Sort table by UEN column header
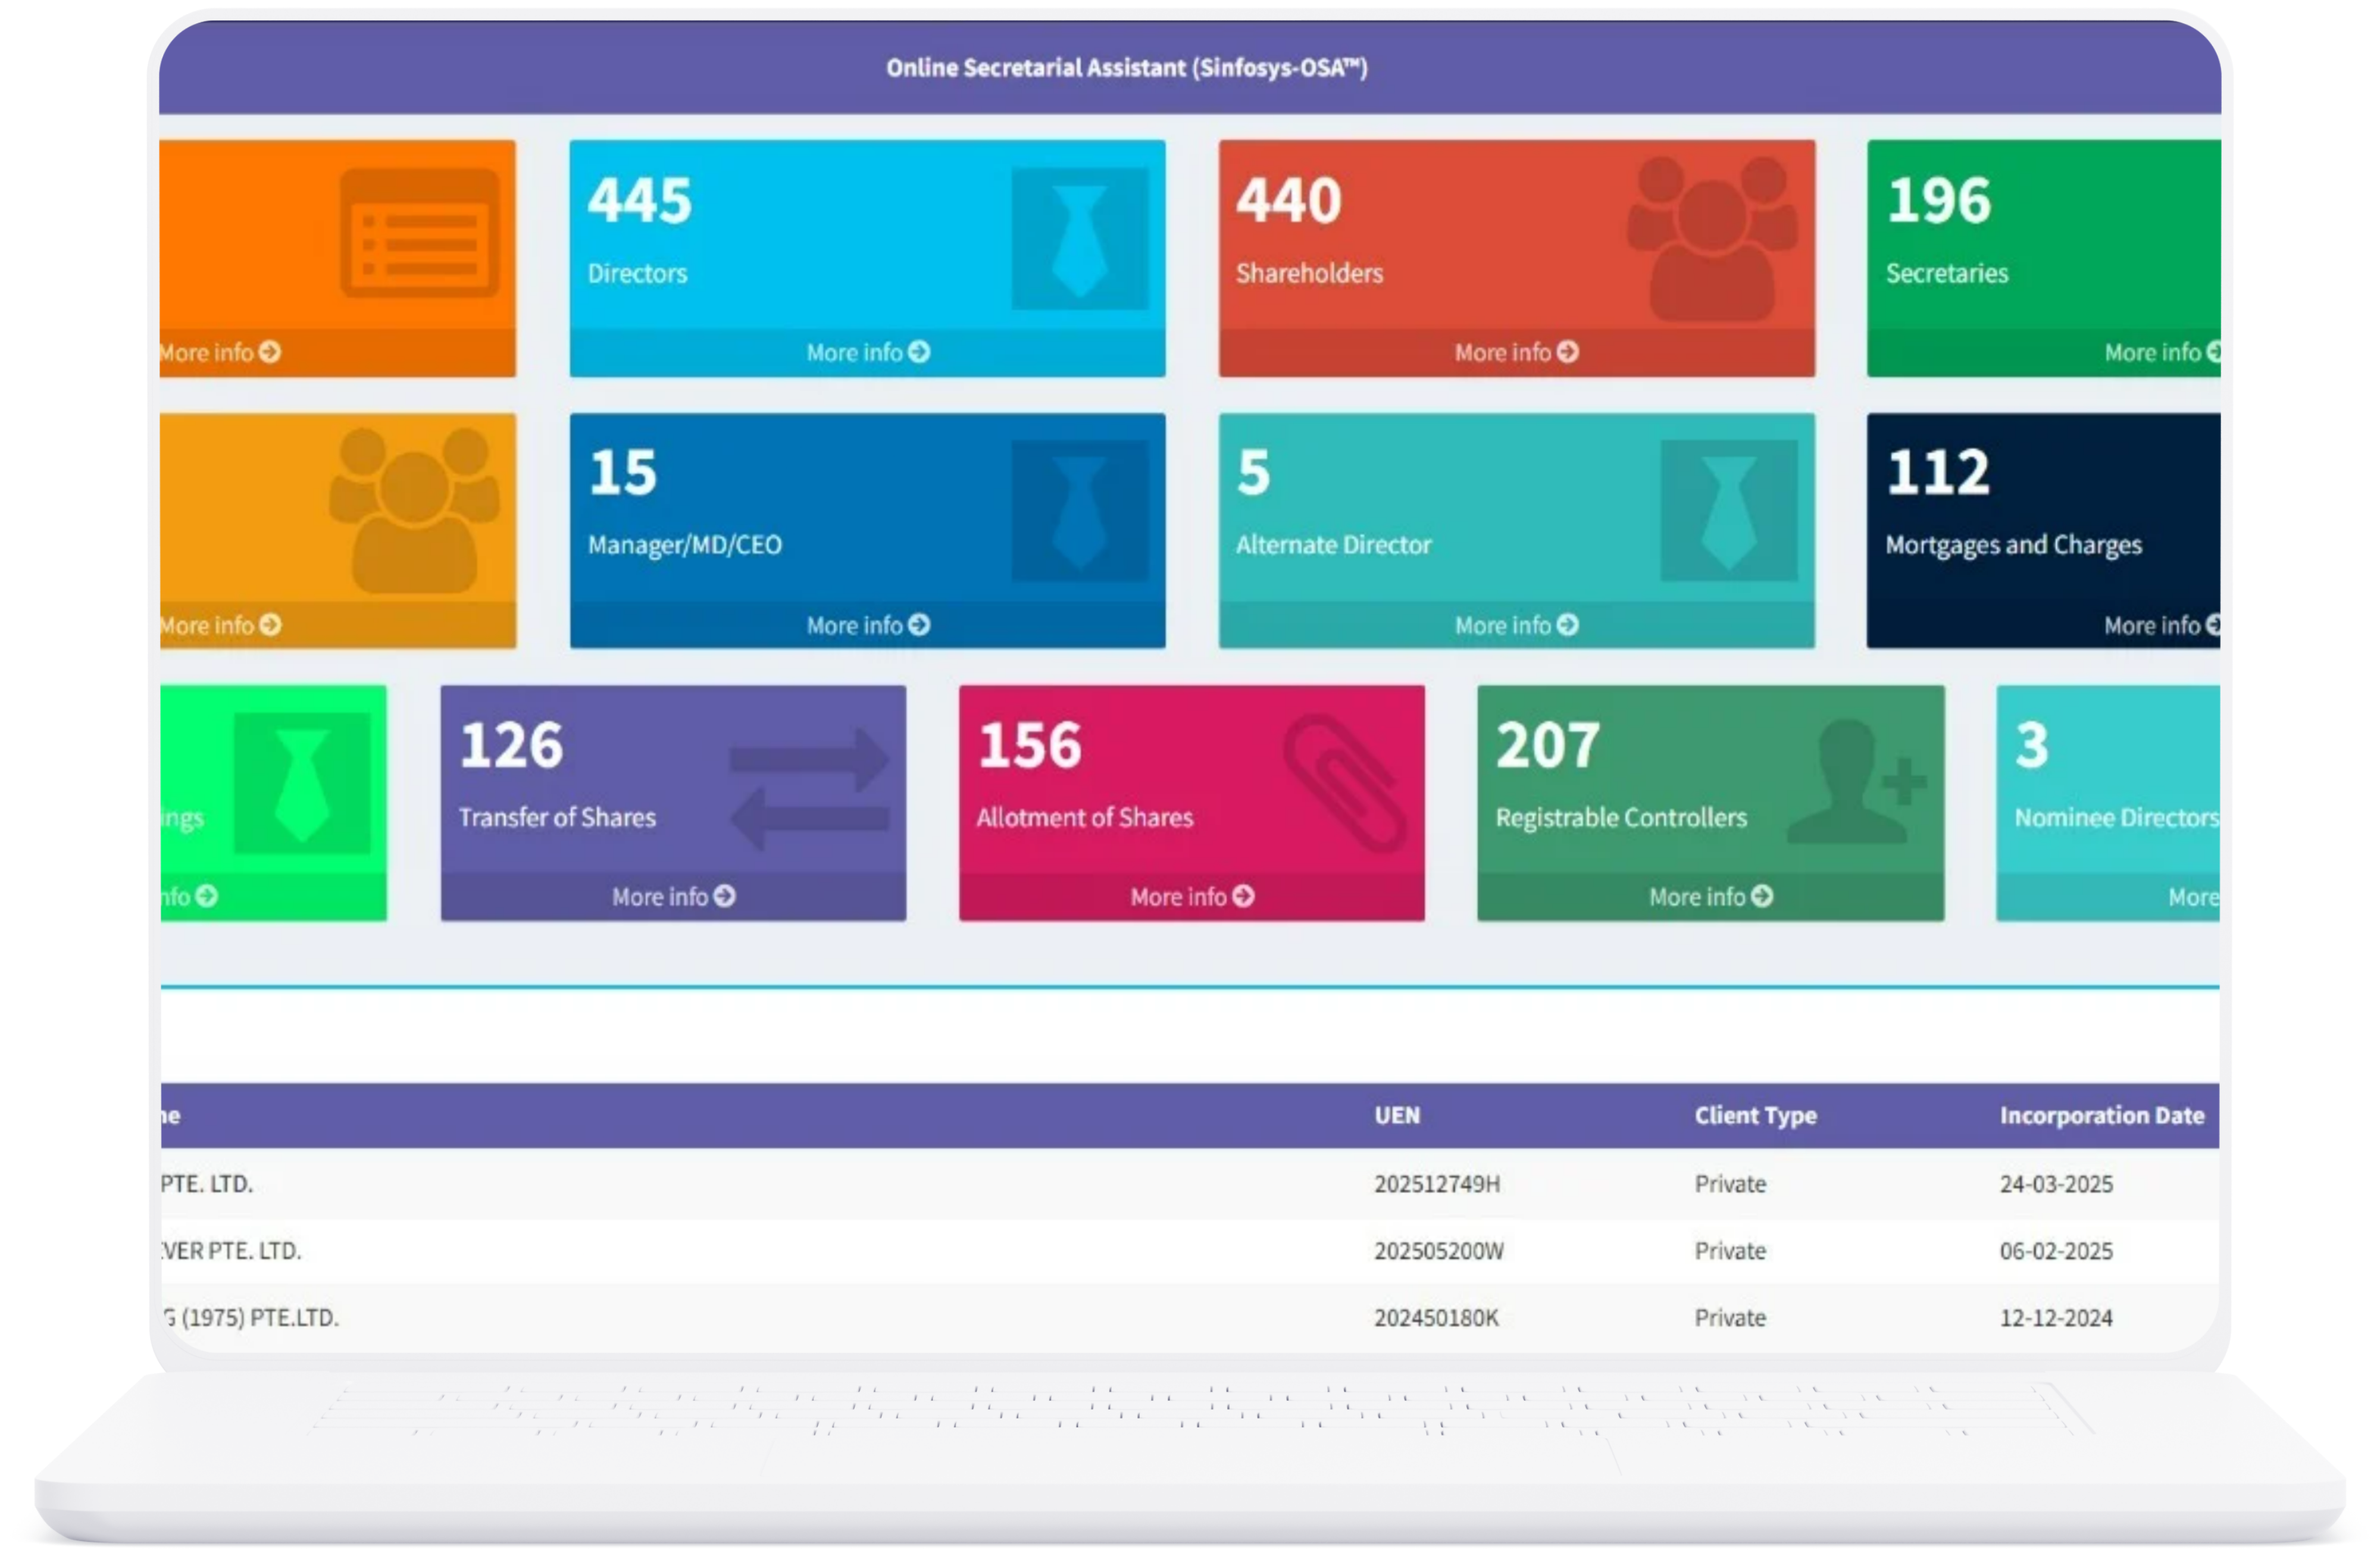The image size is (2380, 1550). [1396, 1115]
